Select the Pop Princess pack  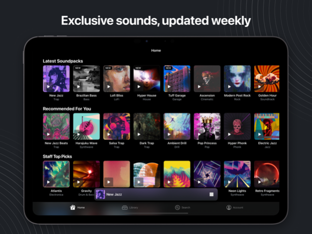pyautogui.click(x=207, y=126)
